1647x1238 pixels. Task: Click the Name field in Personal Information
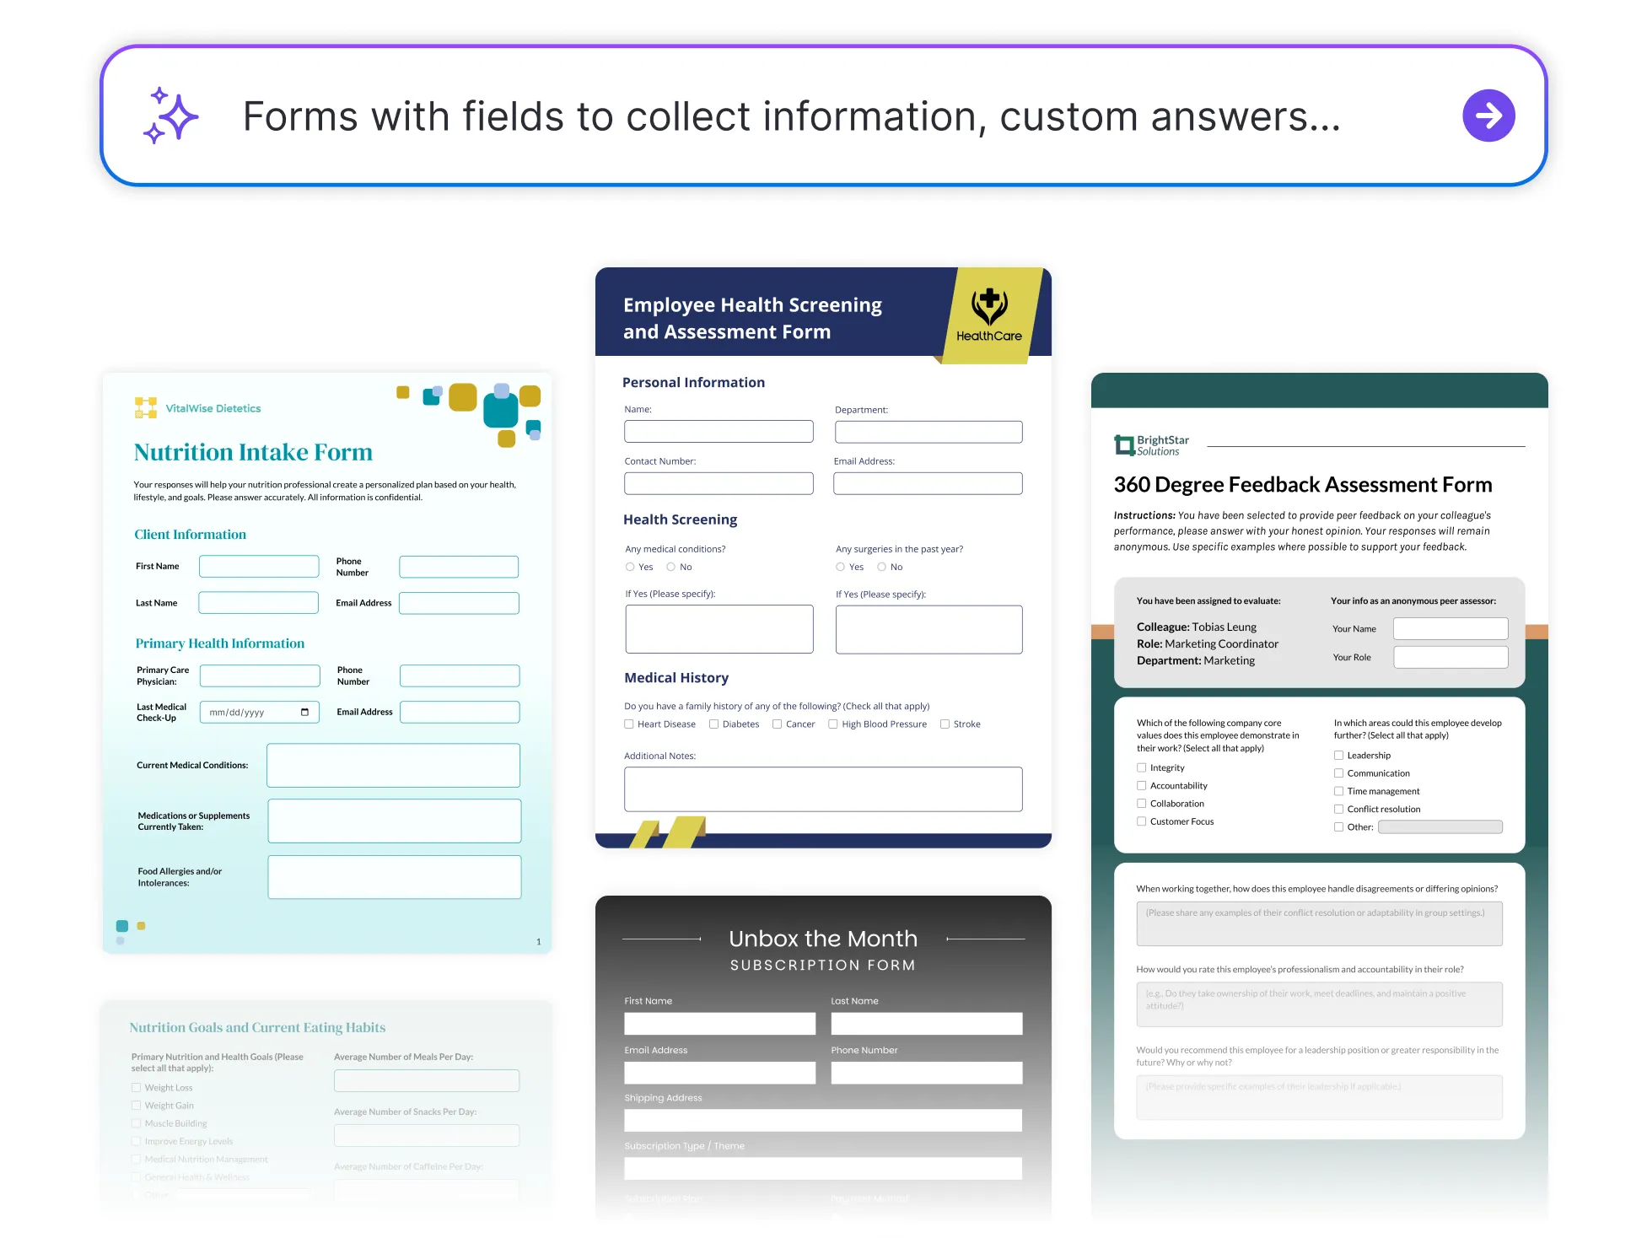718,432
